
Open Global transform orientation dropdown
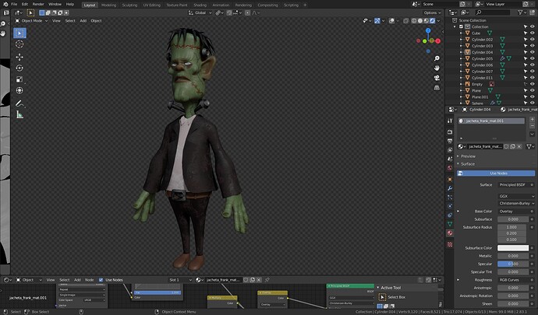coord(200,13)
